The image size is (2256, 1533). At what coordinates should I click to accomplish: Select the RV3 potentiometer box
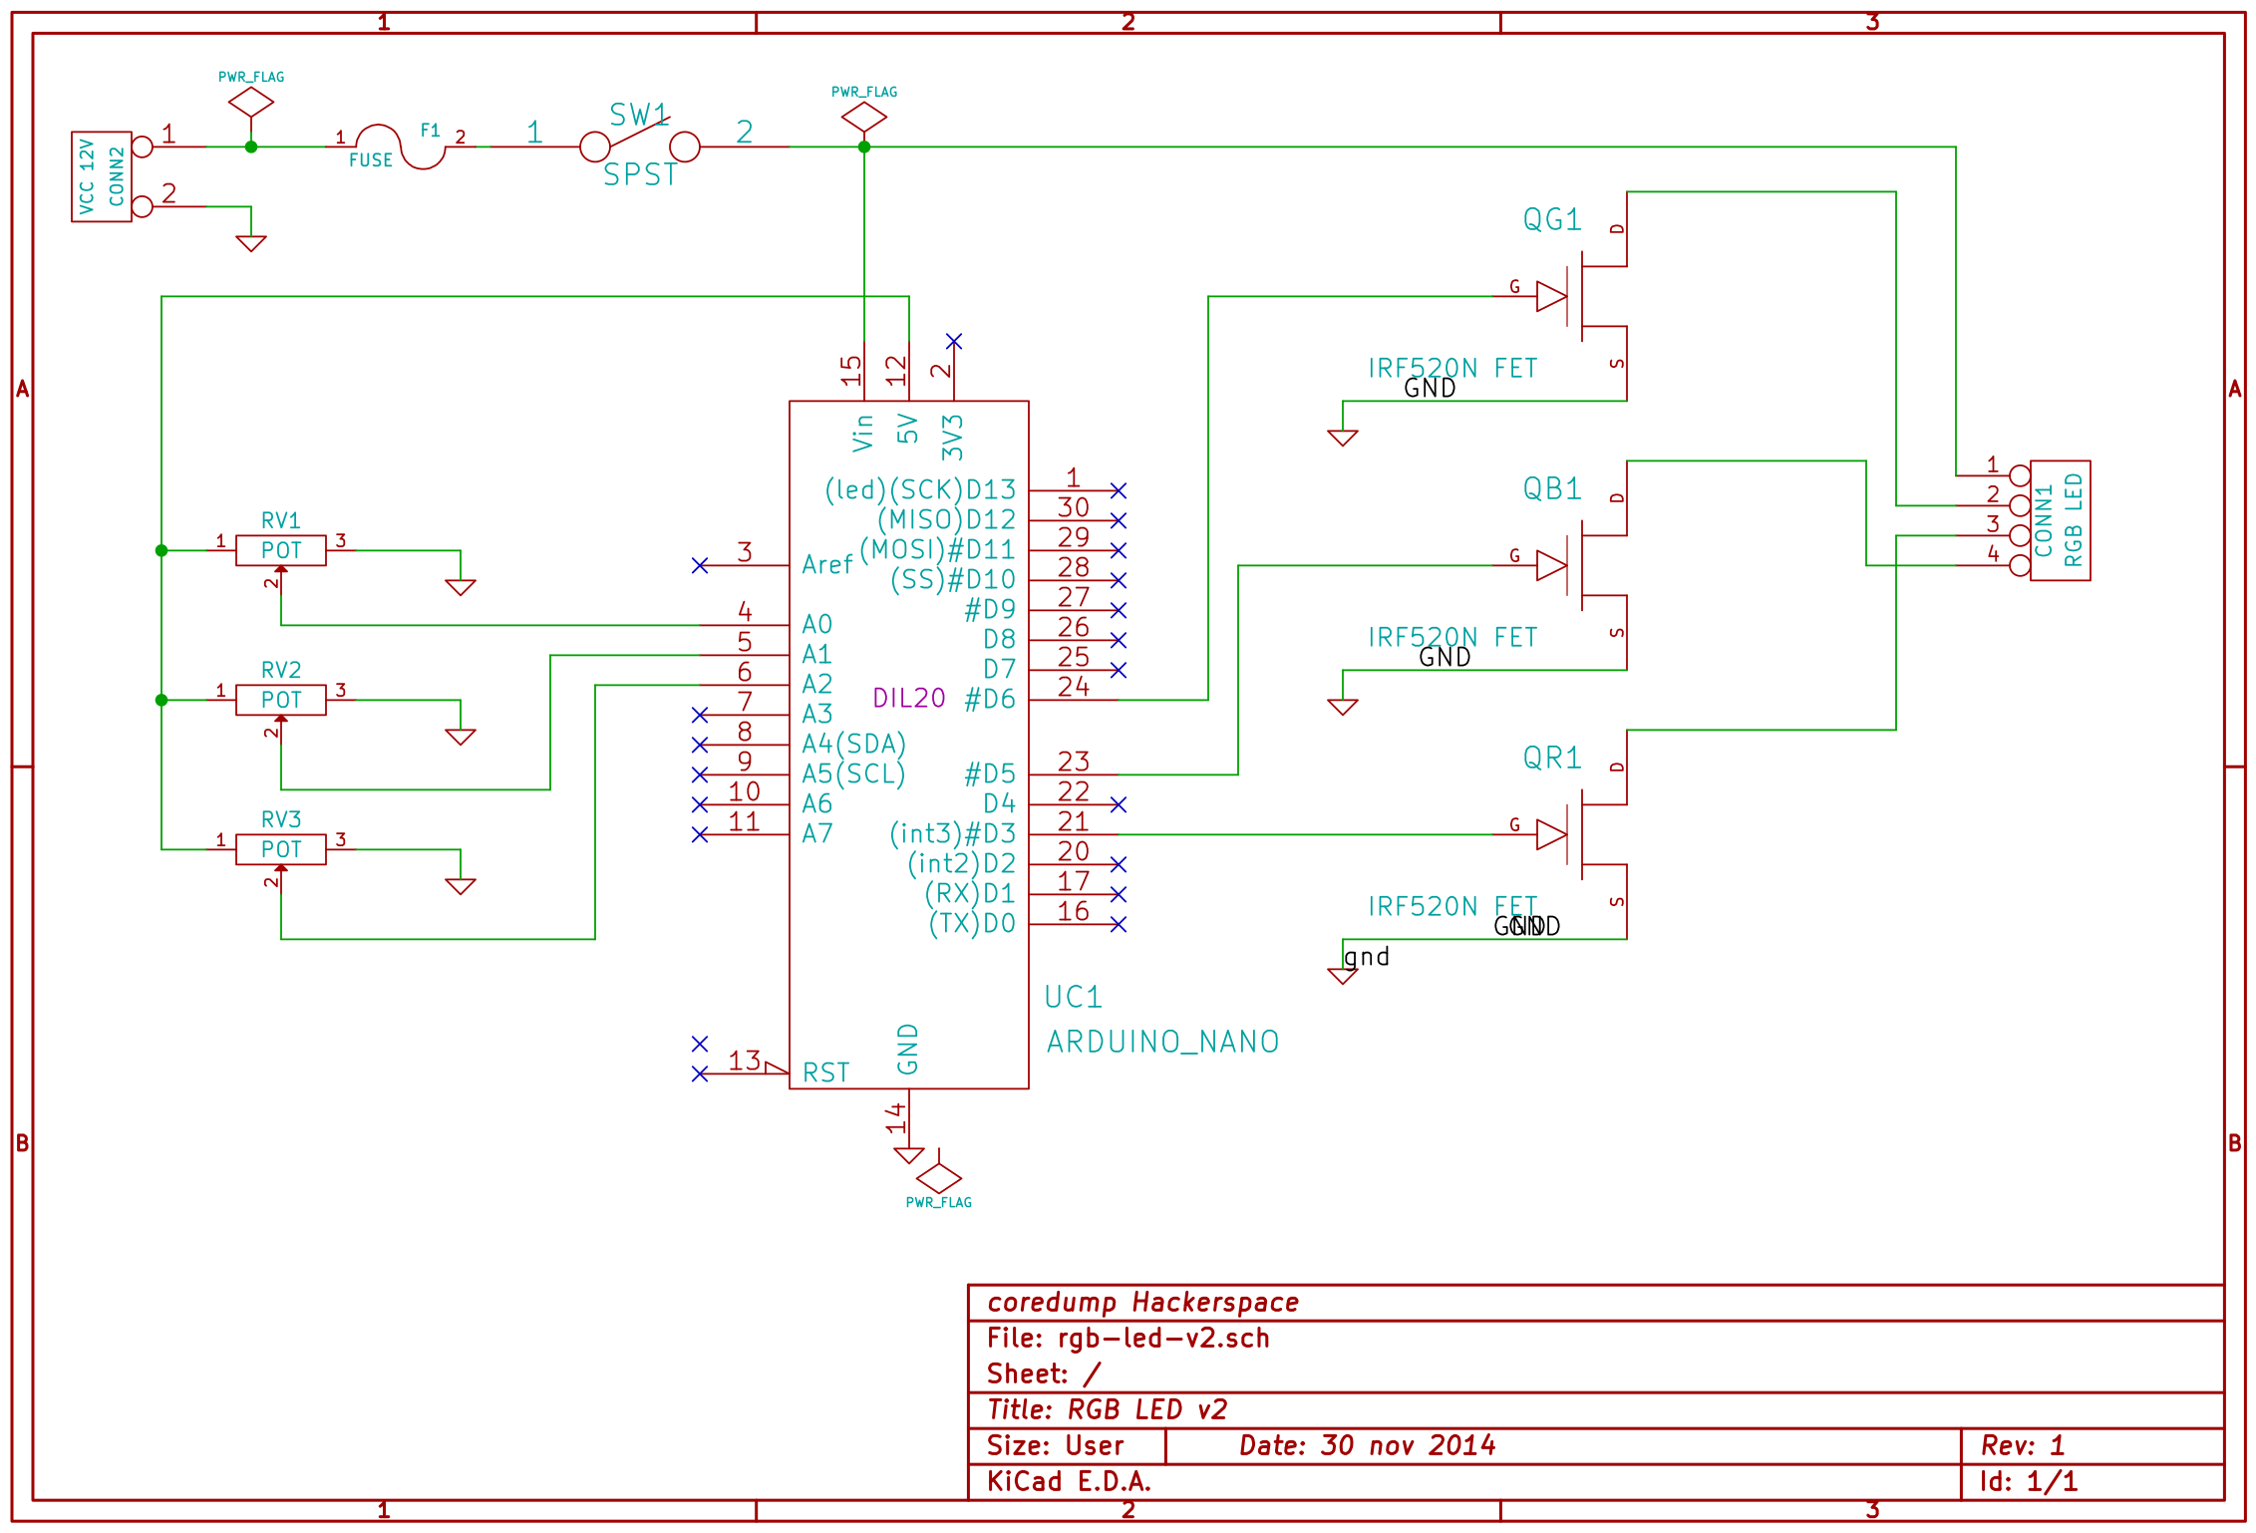tap(280, 849)
